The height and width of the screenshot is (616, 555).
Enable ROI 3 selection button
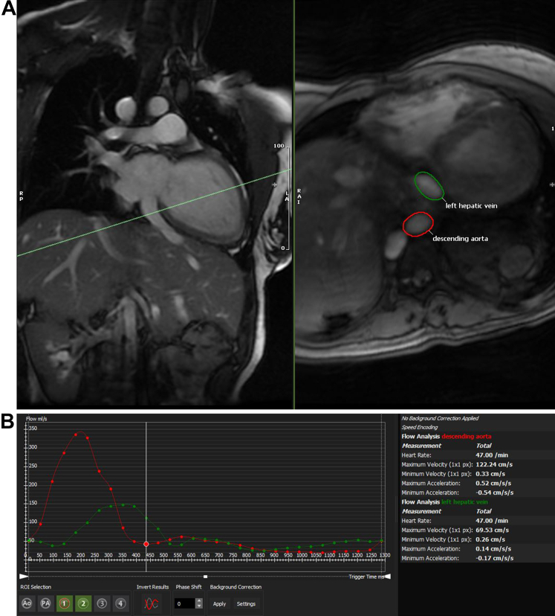[102, 603]
